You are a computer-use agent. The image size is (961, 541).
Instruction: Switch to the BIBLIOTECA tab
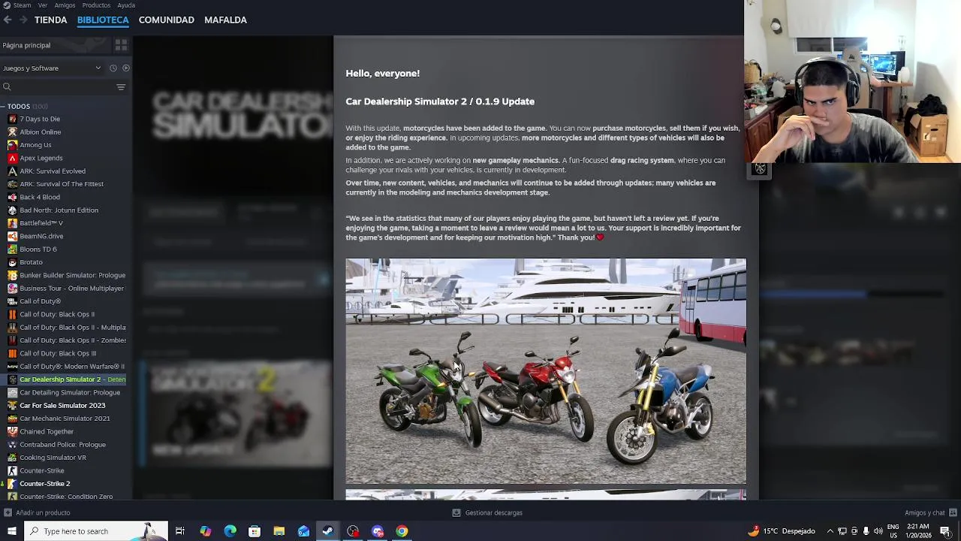point(103,20)
